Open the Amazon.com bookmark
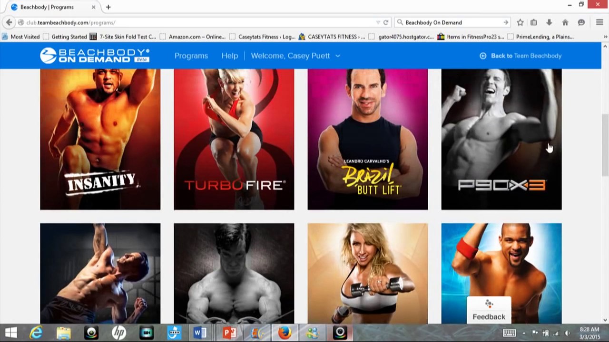609x342 pixels. (x=193, y=37)
